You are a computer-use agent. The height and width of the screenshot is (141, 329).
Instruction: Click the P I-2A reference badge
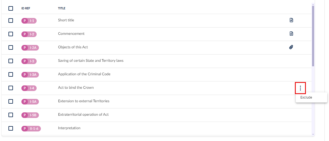click(x=30, y=48)
